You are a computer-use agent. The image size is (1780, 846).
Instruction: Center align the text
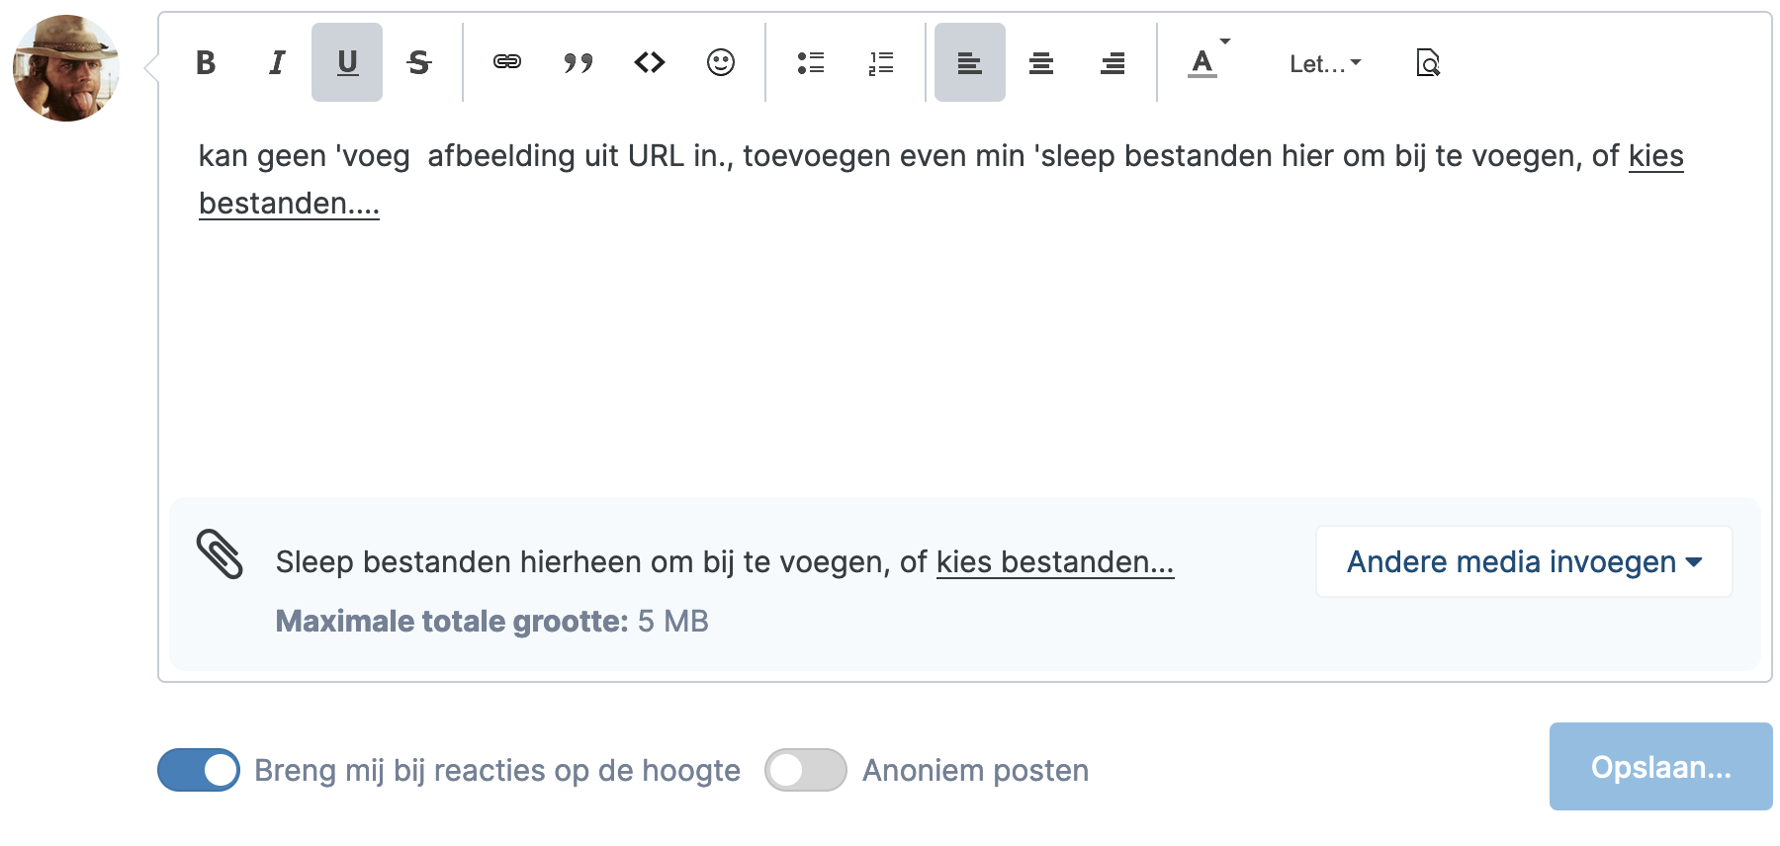(1041, 62)
